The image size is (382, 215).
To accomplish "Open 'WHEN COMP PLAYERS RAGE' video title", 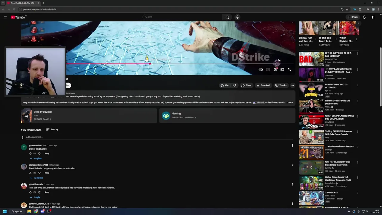I will click(x=339, y=117).
